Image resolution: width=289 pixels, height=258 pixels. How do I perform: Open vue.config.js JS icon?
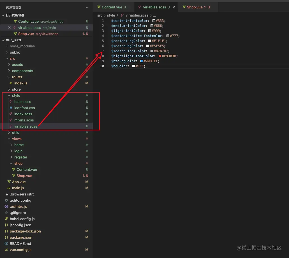[6, 250]
